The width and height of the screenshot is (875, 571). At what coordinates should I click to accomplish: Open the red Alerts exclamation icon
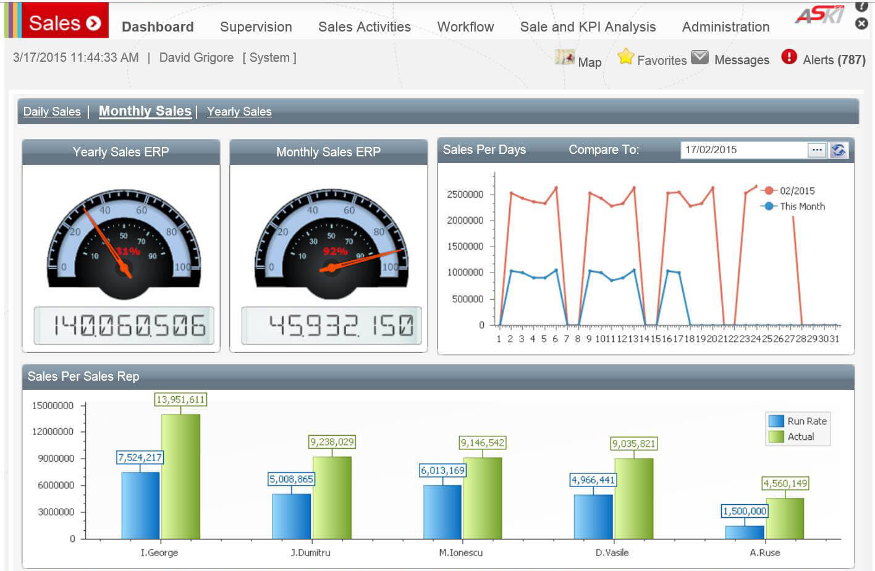coord(788,57)
